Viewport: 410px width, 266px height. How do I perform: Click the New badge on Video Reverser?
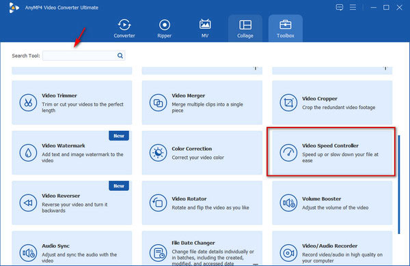click(x=119, y=186)
